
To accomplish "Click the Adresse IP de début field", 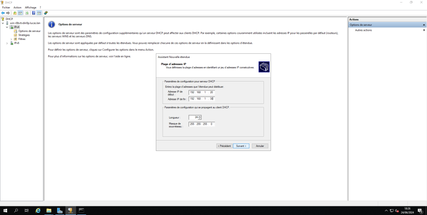I will [201, 92].
